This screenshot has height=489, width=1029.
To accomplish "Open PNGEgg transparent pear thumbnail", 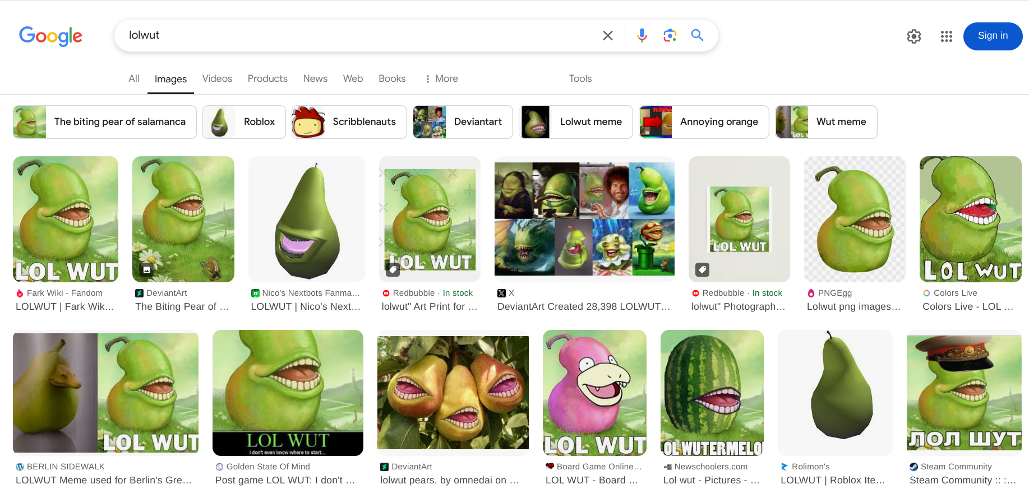I will click(x=855, y=219).
